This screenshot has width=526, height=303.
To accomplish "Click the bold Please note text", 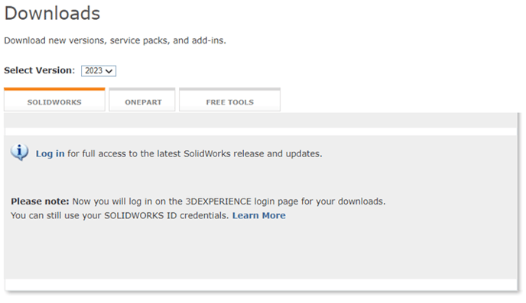I will point(40,201).
